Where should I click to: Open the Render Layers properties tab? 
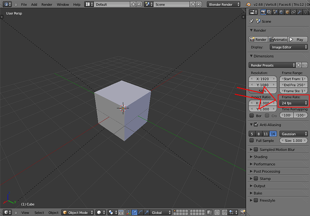(269, 12)
